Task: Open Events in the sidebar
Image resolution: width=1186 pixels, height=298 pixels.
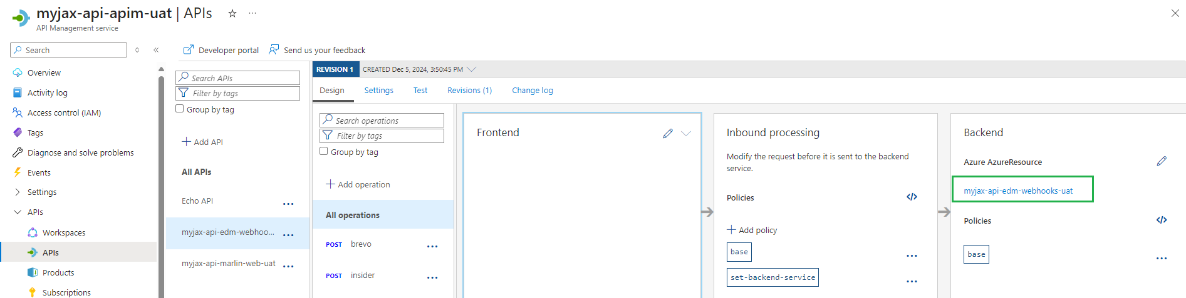Action: pyautogui.click(x=39, y=172)
